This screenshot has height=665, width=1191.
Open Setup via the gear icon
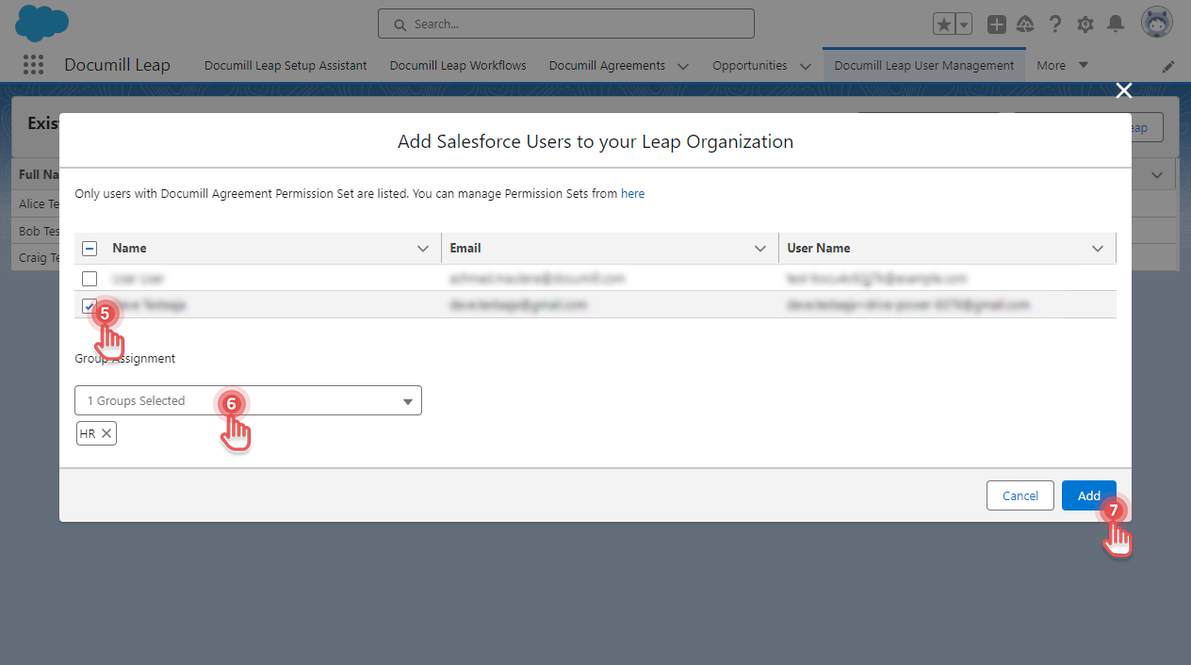pyautogui.click(x=1085, y=24)
